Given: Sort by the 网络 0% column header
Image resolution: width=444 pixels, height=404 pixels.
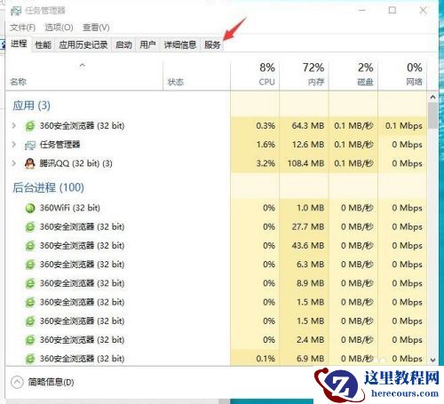Looking at the screenshot, I should pyautogui.click(x=402, y=75).
